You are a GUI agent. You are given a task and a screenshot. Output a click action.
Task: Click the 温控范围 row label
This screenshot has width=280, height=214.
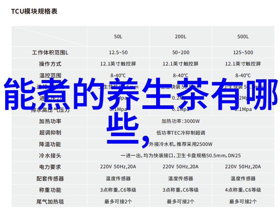(50, 75)
